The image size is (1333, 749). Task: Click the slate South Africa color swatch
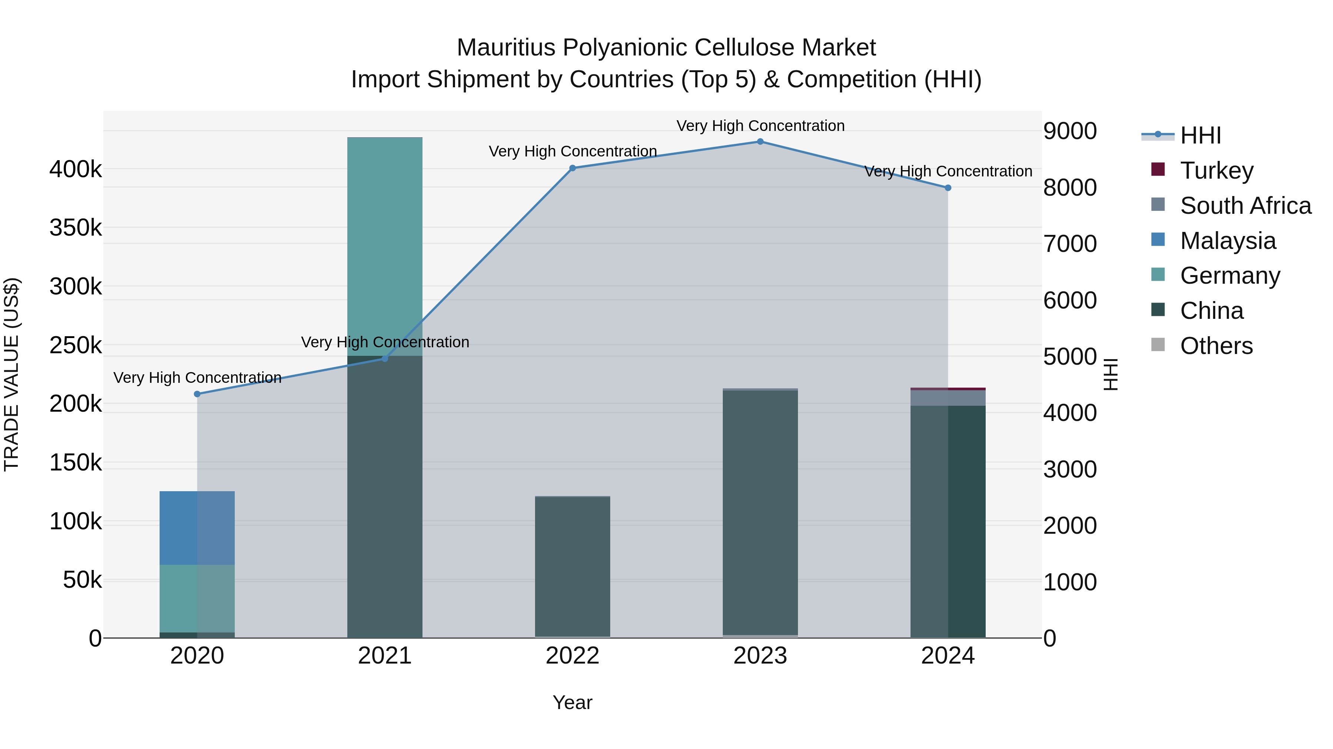[x=1158, y=204]
